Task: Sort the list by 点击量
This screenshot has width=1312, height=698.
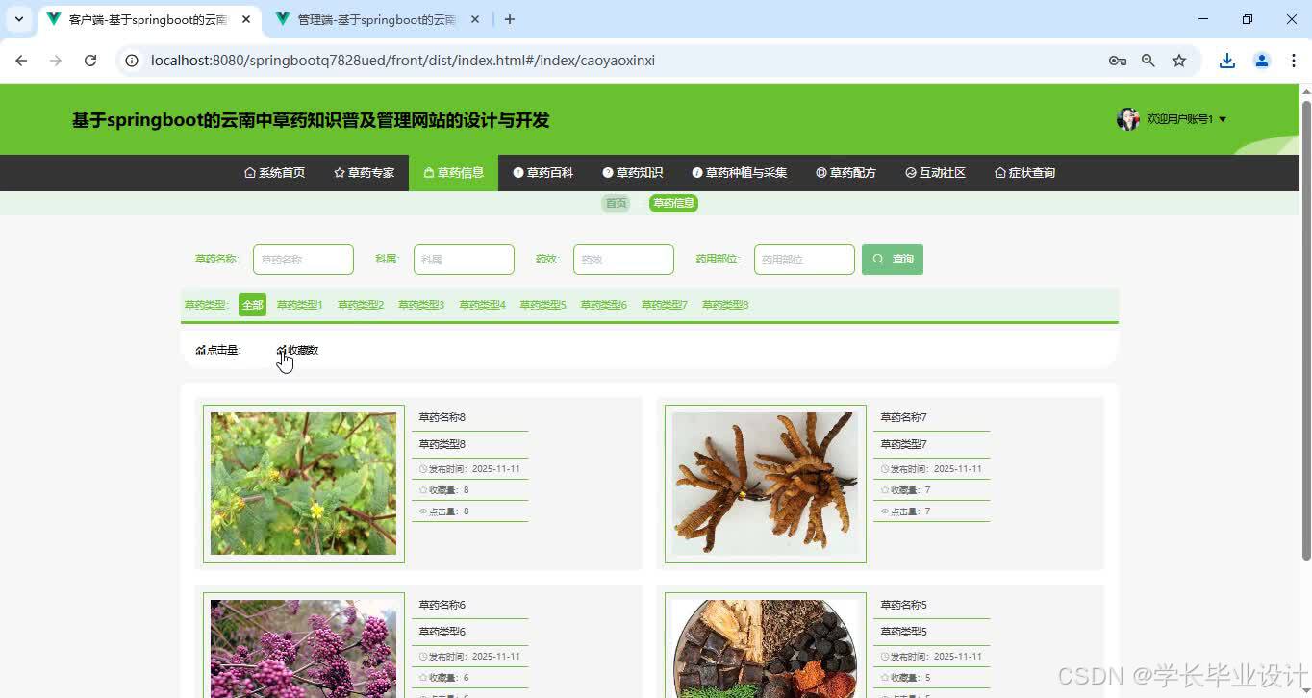Action: tap(217, 350)
